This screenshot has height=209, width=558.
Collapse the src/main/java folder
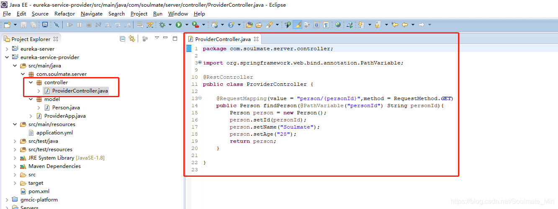point(15,66)
